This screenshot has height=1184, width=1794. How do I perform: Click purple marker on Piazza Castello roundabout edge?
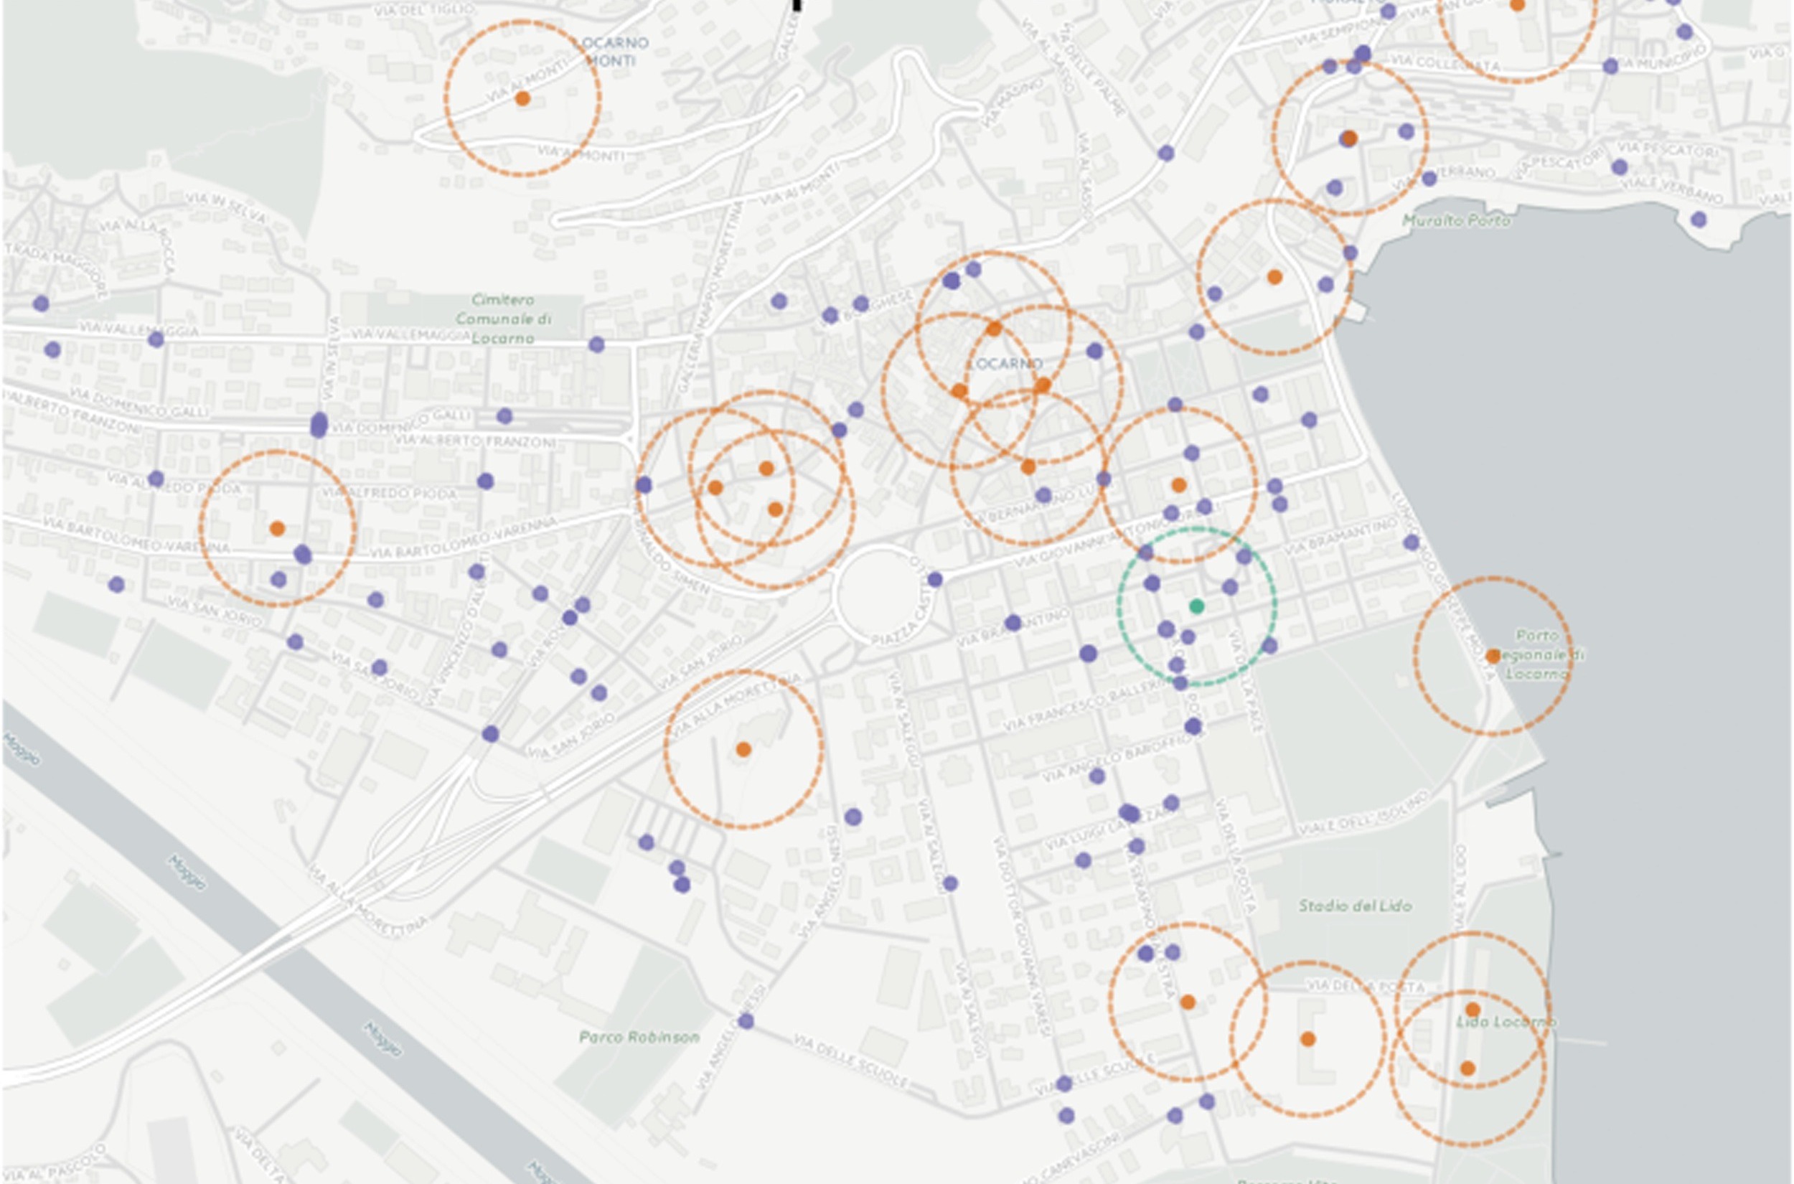[x=935, y=579]
